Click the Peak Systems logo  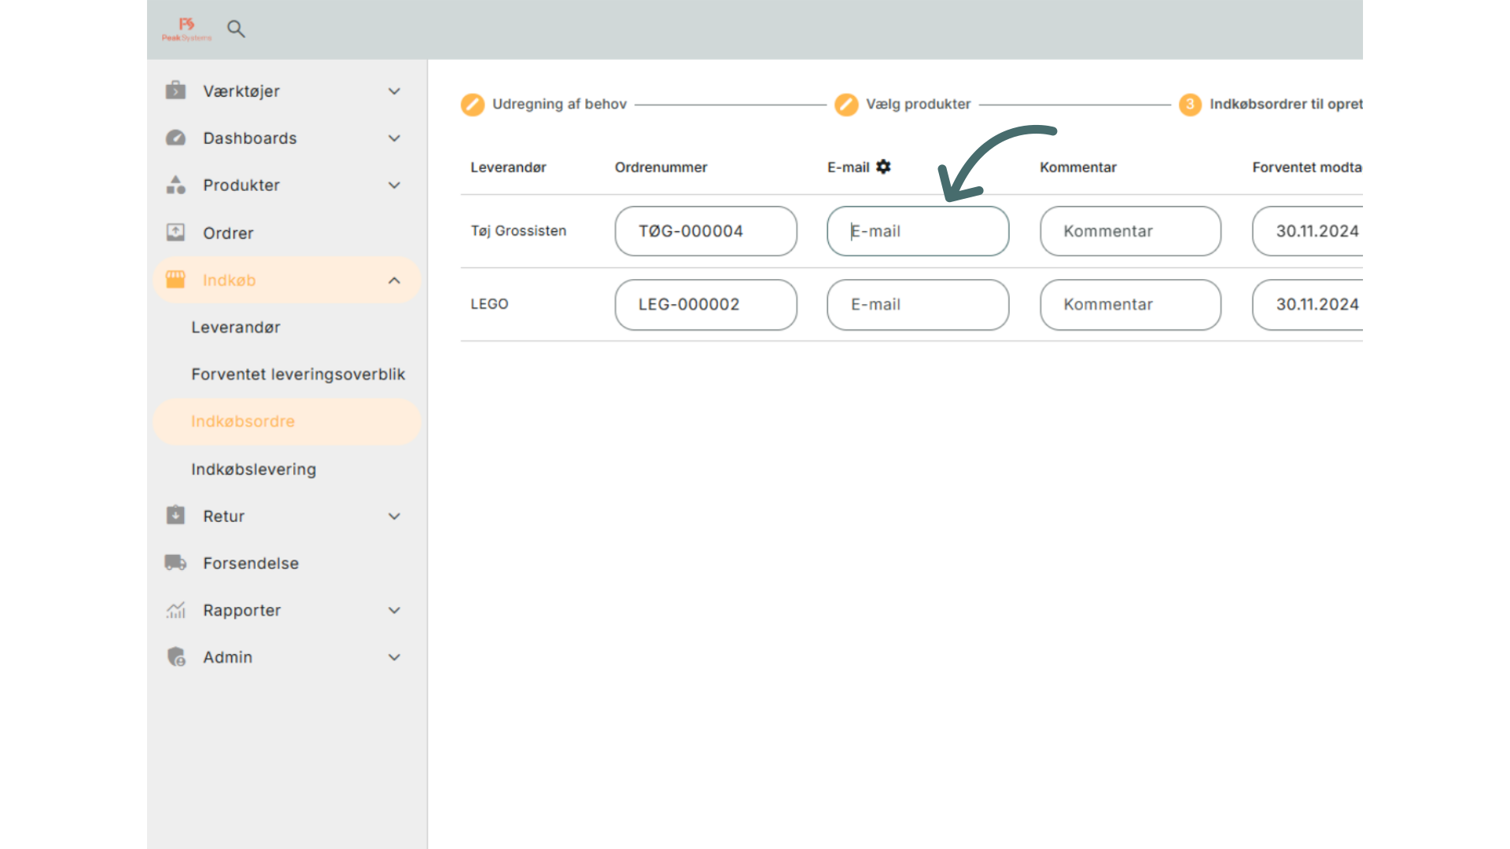[186, 29]
